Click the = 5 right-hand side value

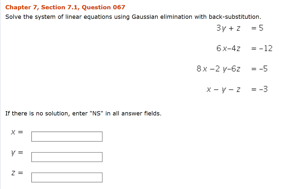(x=257, y=28)
